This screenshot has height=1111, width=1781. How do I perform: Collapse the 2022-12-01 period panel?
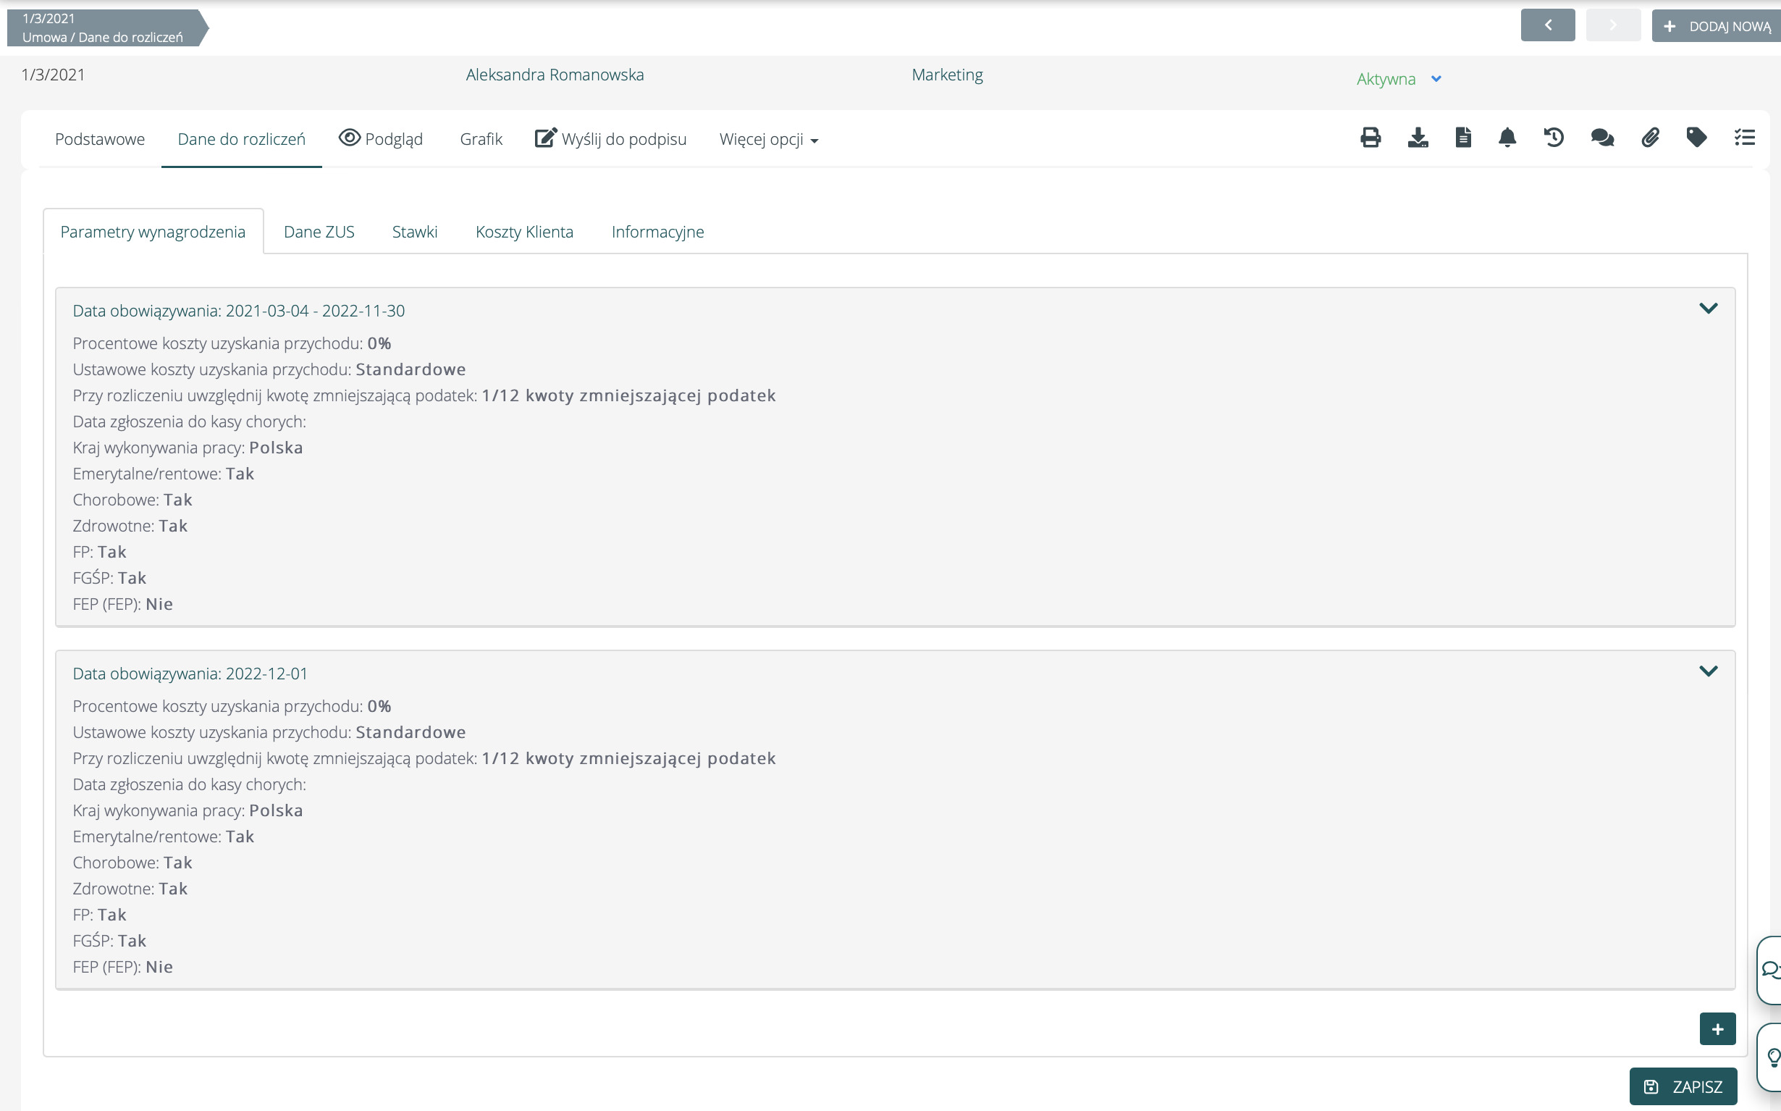(1709, 671)
